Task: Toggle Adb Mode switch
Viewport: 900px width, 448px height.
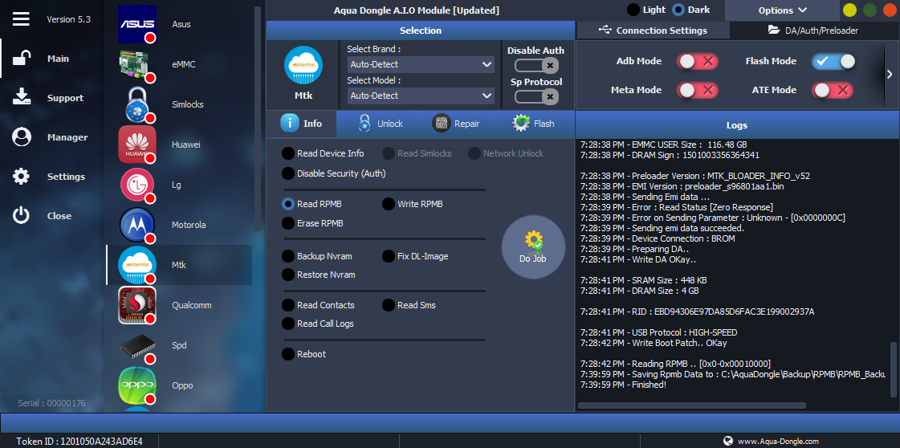Action: [698, 61]
